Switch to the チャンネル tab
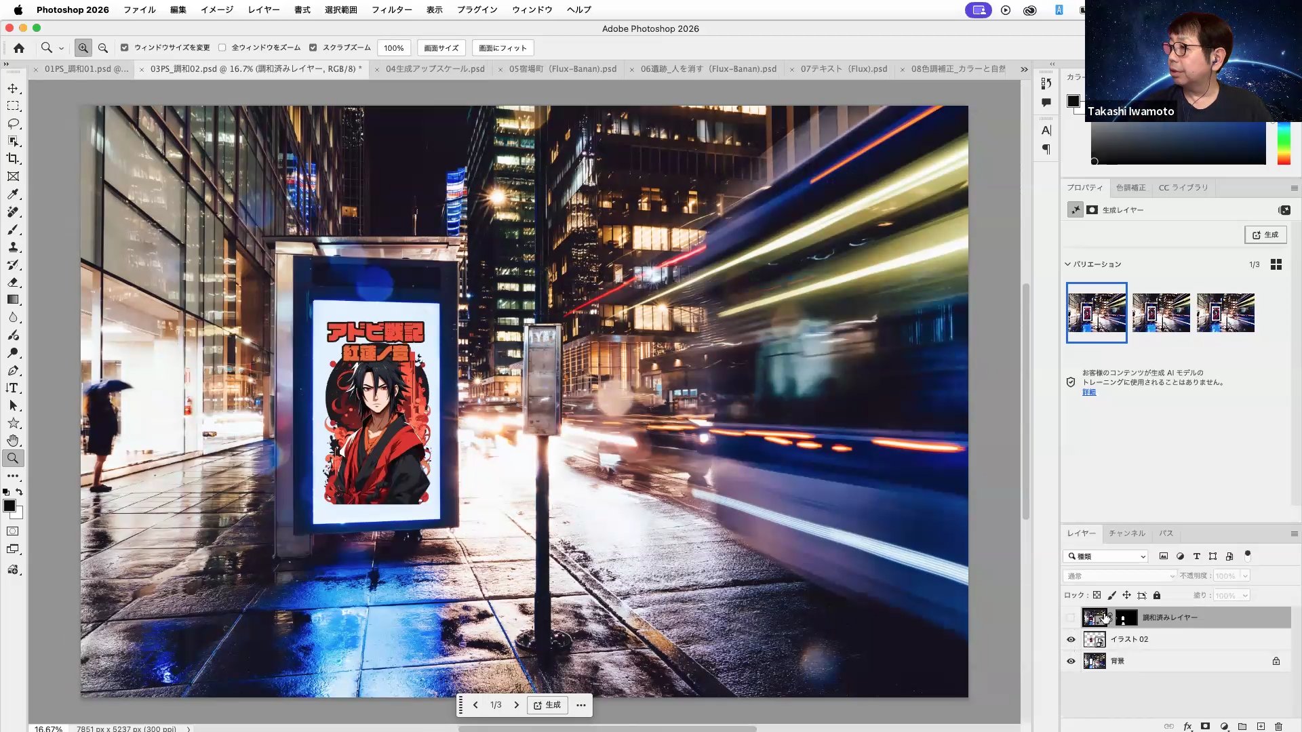The image size is (1302, 732). click(1126, 533)
